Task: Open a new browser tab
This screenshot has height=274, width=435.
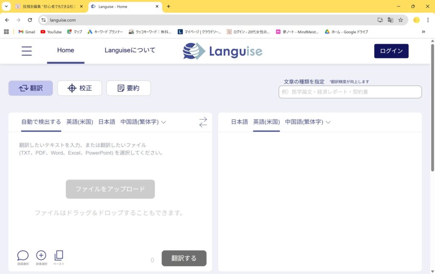Action: click(x=168, y=6)
